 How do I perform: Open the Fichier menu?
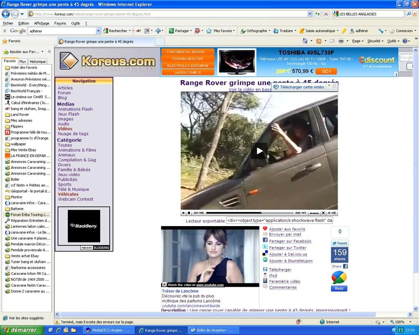click(8, 23)
